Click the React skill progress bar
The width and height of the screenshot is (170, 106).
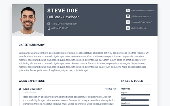(x=136, y=100)
